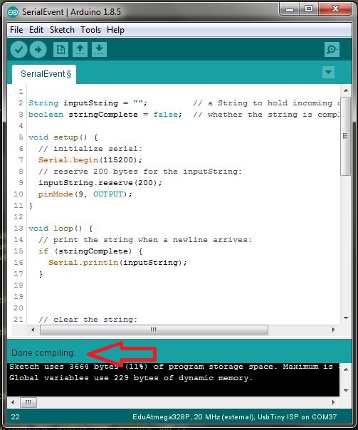Click the Verify checkmark button
Image resolution: width=358 pixels, height=430 pixels.
click(x=19, y=50)
